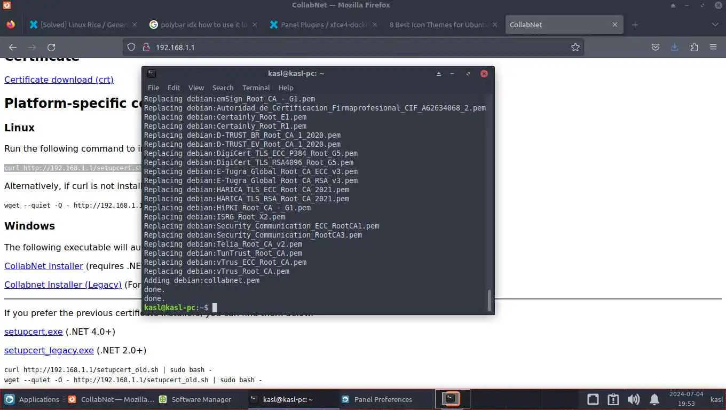Bookmark this page with the star icon

coord(575,47)
